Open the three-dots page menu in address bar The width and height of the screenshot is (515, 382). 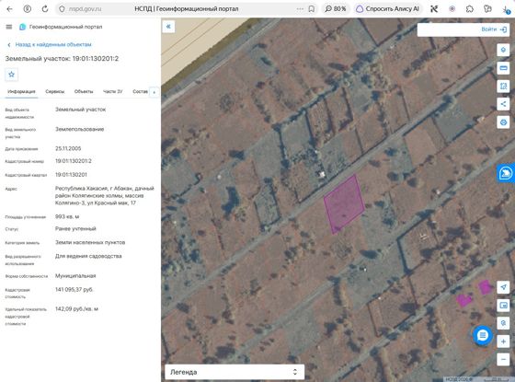tap(300, 9)
